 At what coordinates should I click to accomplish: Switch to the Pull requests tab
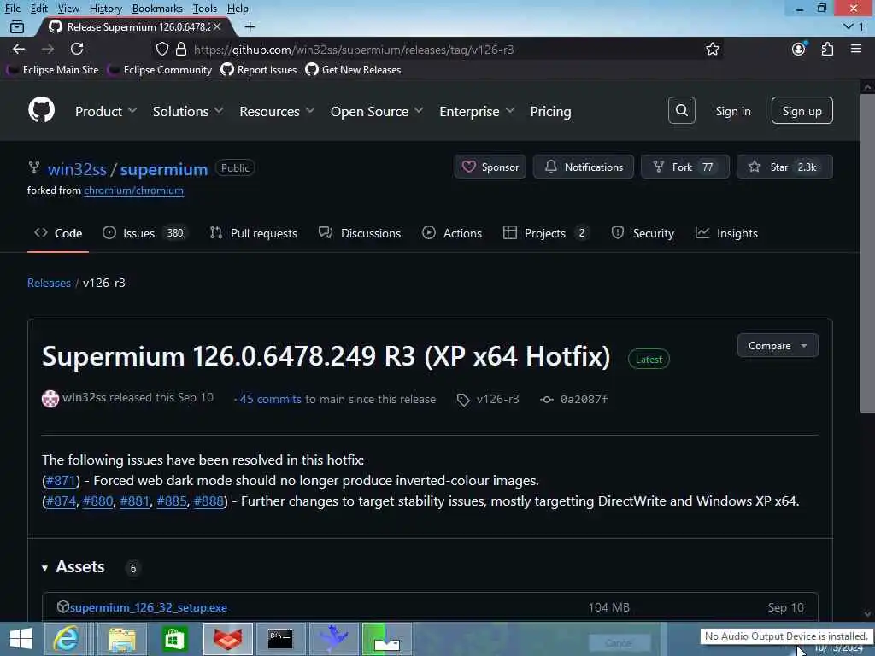click(253, 233)
